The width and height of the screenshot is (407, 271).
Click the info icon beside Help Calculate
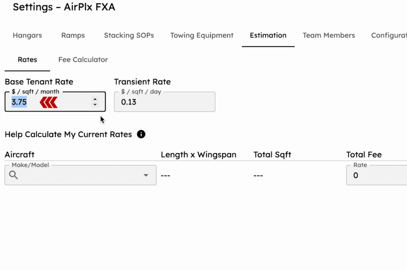click(141, 134)
